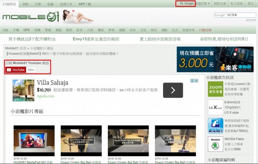Open the 旅遊美食 category menu

[188, 30]
